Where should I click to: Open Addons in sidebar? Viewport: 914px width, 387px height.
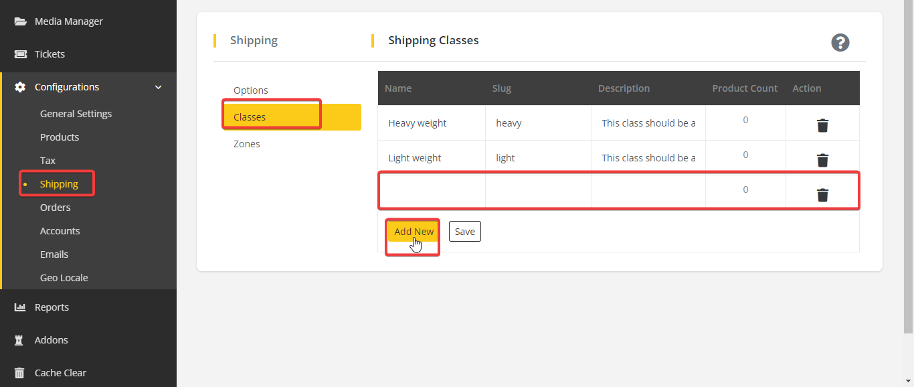pyautogui.click(x=52, y=340)
